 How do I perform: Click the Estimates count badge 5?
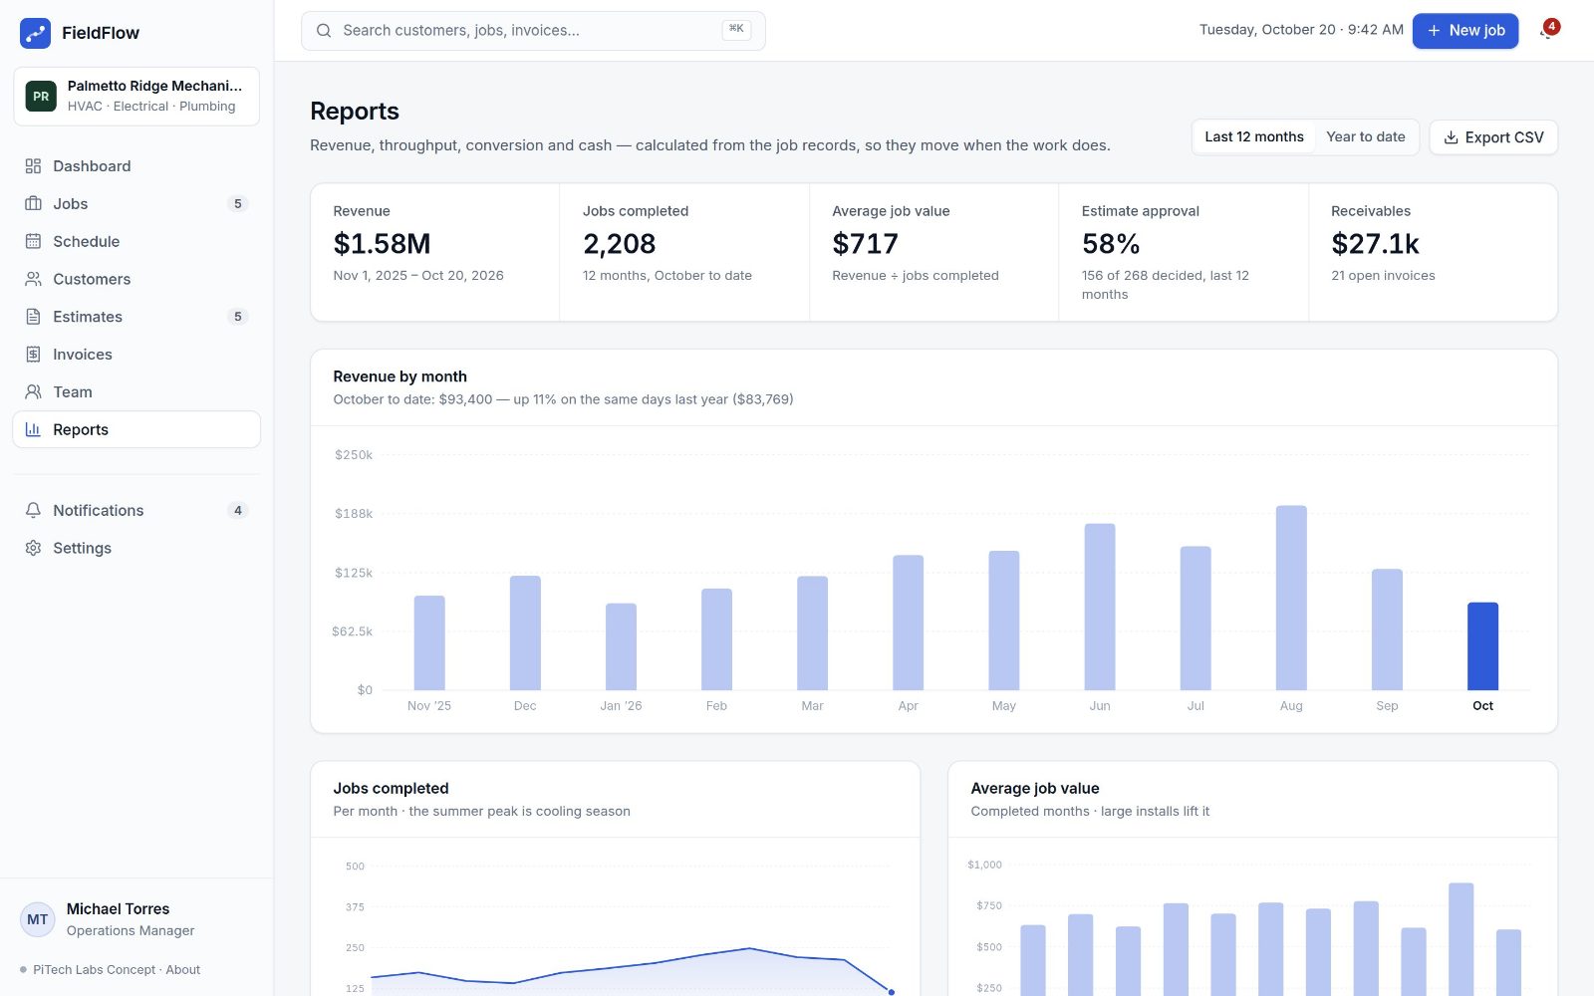click(237, 317)
